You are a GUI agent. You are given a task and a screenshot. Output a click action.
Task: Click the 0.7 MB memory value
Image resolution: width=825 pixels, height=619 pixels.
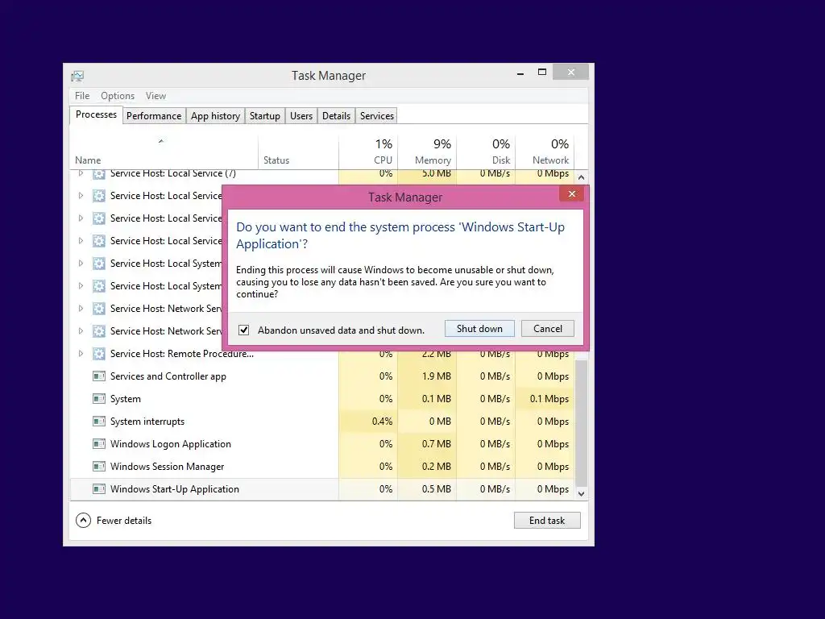(x=436, y=444)
